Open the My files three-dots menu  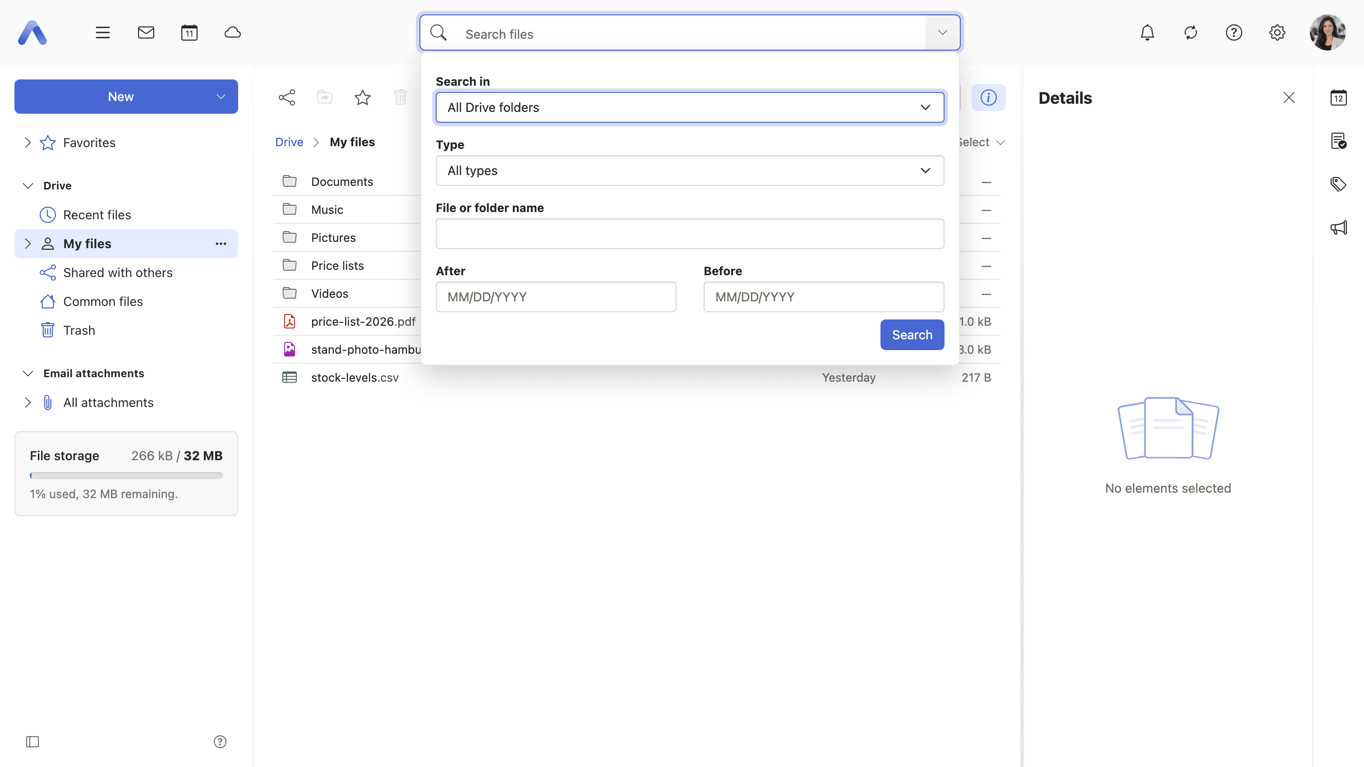(221, 244)
